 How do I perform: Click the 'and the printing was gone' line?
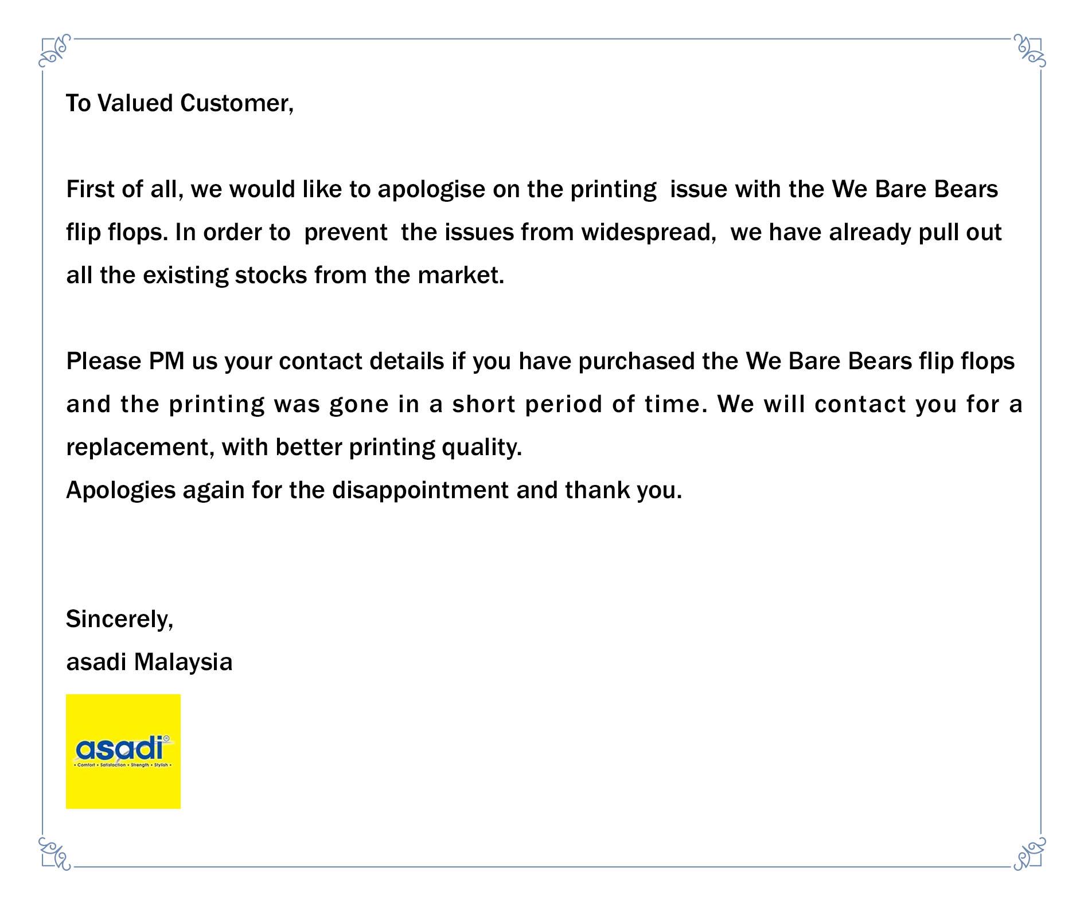point(544,405)
